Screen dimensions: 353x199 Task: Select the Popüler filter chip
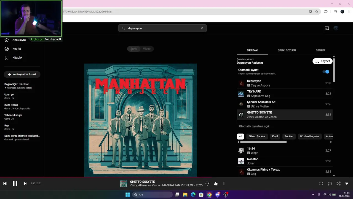(289, 136)
